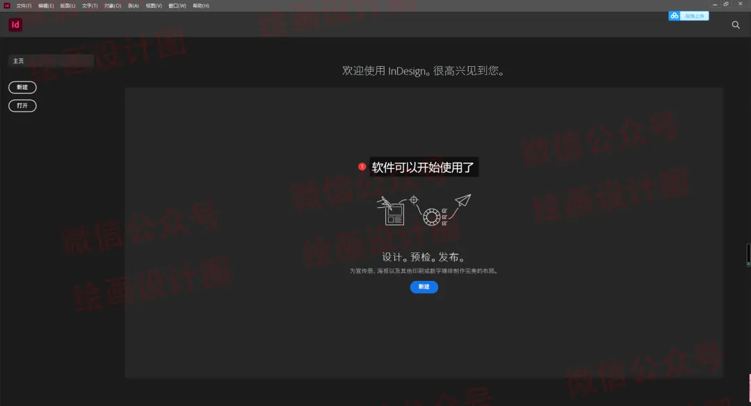Click the small Id title bar icon

[7, 6]
